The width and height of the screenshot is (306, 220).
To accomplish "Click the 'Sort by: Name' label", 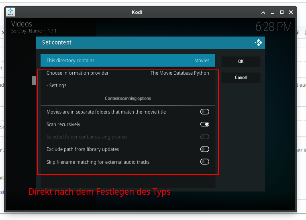I will point(27,31).
